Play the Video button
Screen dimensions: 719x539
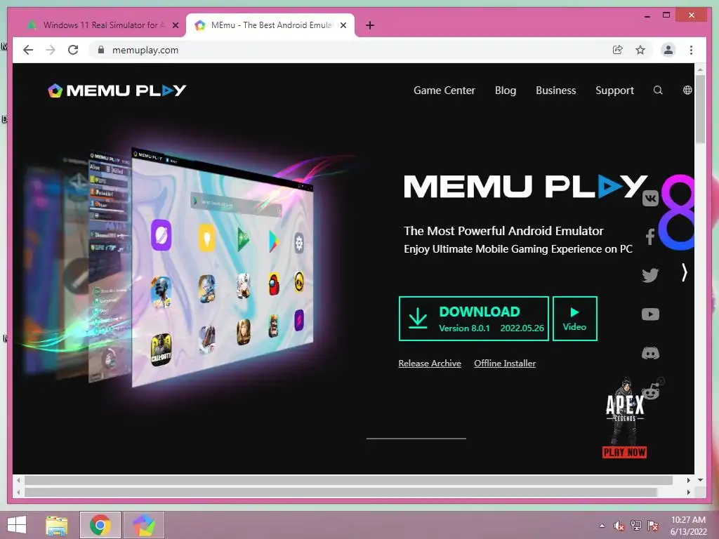pos(574,319)
